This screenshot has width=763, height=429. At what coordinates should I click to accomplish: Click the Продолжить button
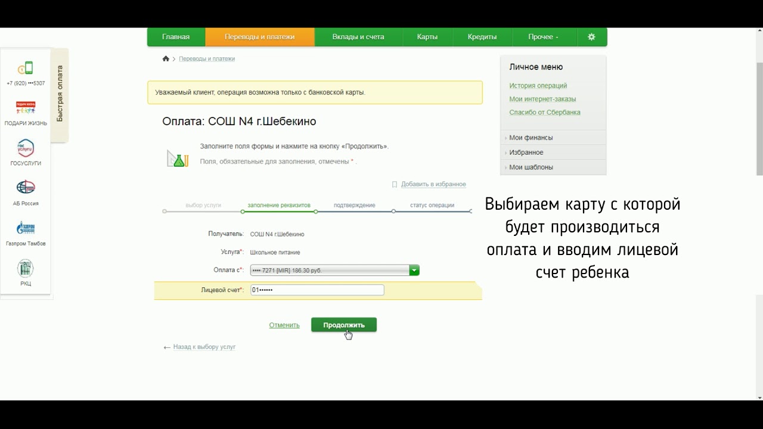pos(344,325)
